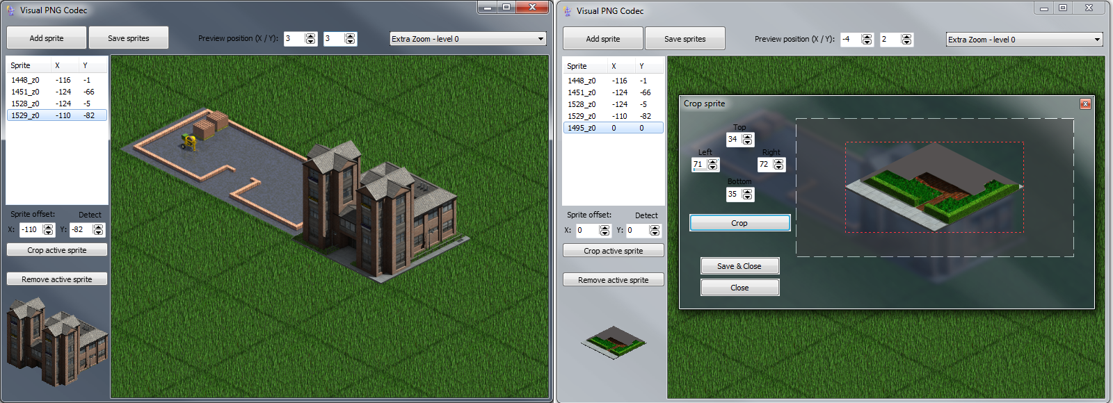
Task: Select sprite row 1528_z0 in left window
Action: click(x=57, y=104)
